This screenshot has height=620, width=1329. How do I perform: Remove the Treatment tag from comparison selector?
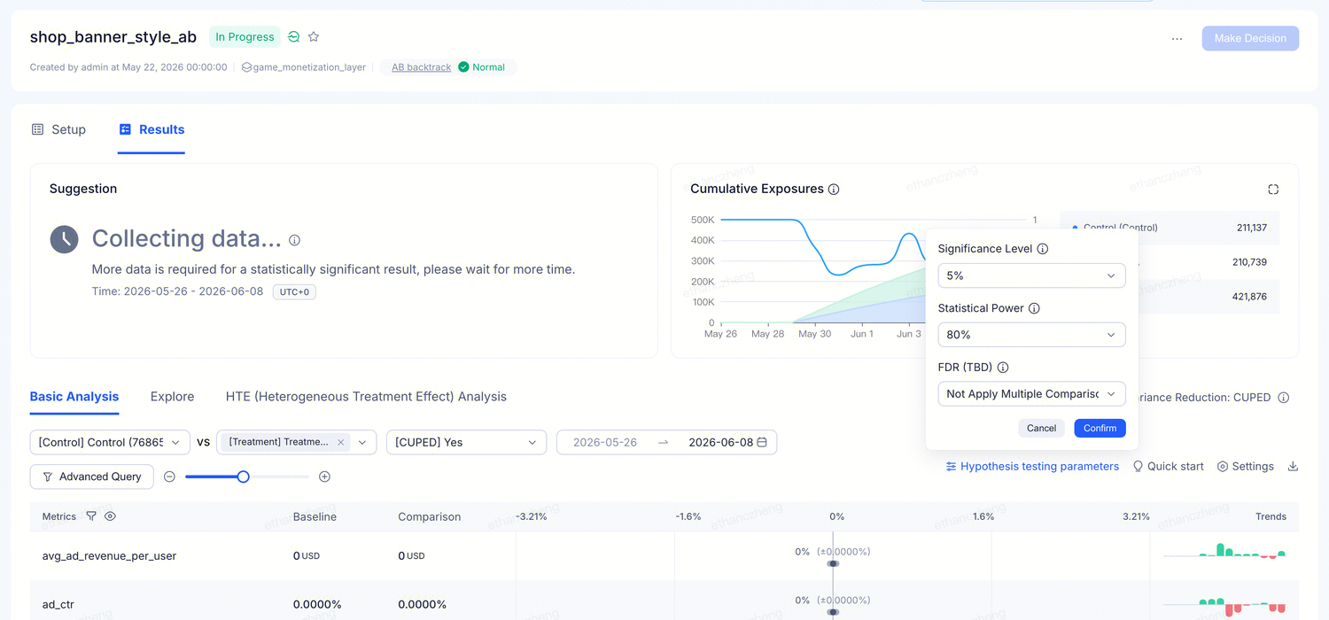point(341,442)
